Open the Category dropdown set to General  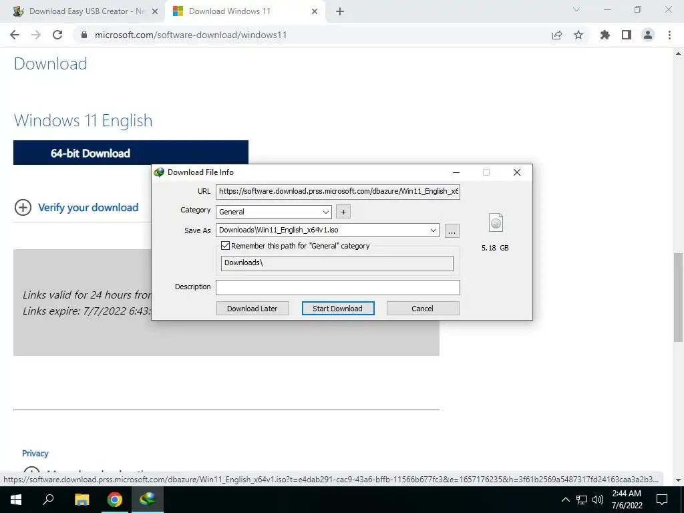tap(273, 212)
